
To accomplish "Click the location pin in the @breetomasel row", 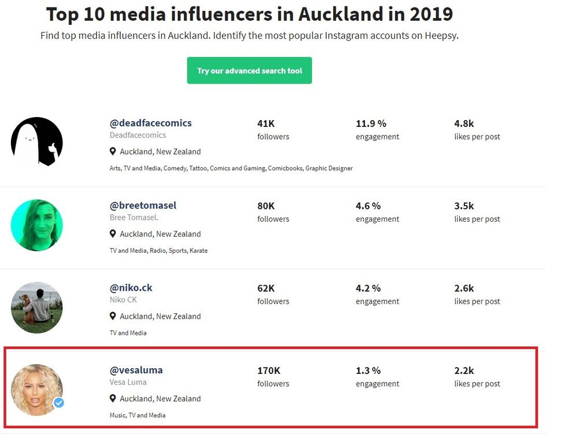I will click(113, 234).
